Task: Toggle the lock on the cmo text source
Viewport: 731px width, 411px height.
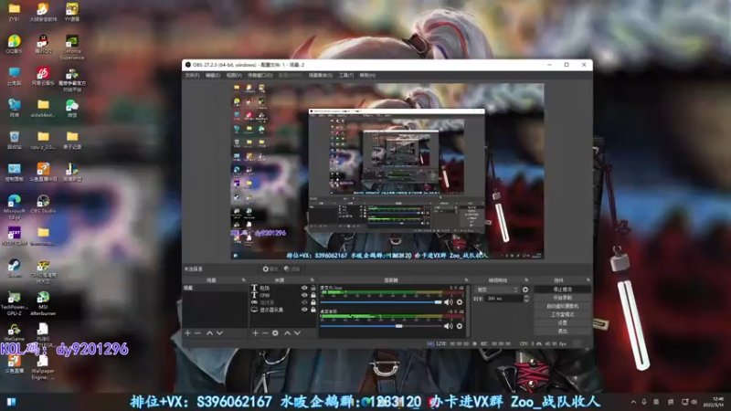Action: coord(313,295)
